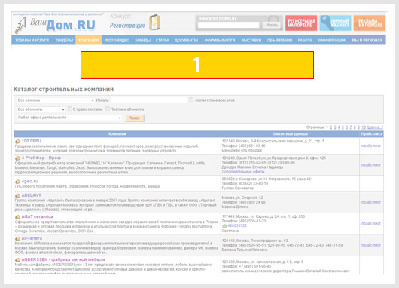Open the ADELANT company link
The image size is (399, 288).
click(31, 195)
